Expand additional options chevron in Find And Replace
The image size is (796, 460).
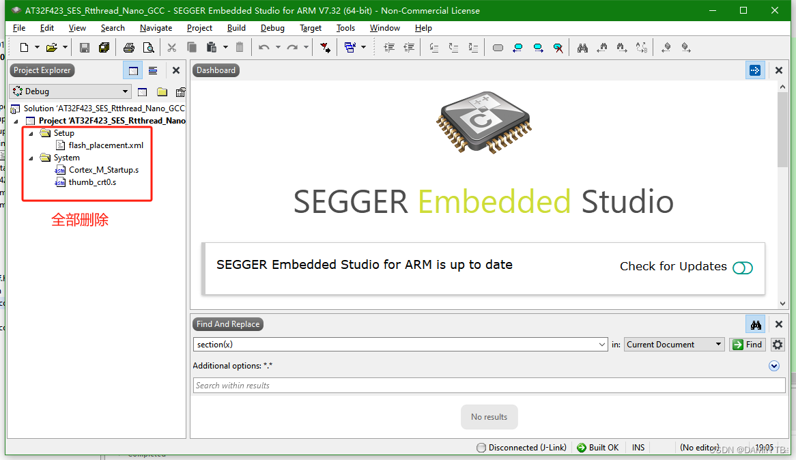773,366
